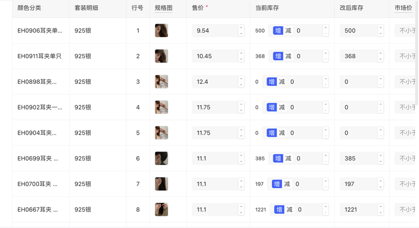Open spec image thumbnail for EH0906

(x=161, y=30)
